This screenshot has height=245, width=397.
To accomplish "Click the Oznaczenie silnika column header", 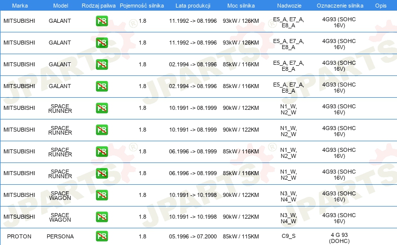I will coord(340,6).
